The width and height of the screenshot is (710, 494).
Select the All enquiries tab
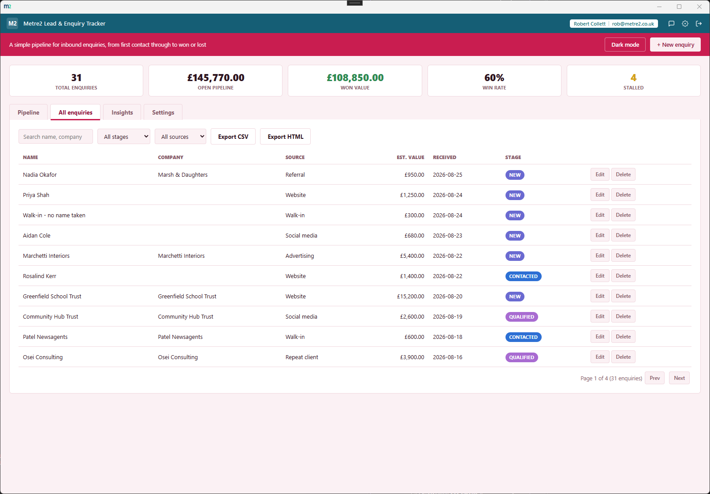tap(75, 112)
